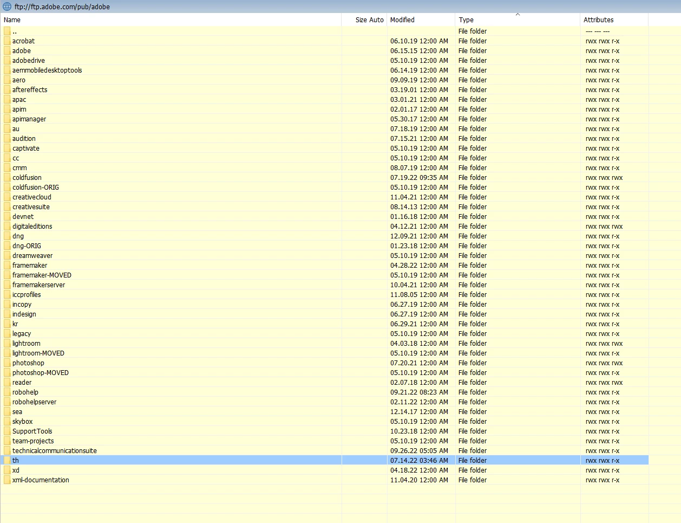Click the '09.21.22 08:23 AM' modified date
Image resolution: width=681 pixels, height=523 pixels.
(x=419, y=392)
